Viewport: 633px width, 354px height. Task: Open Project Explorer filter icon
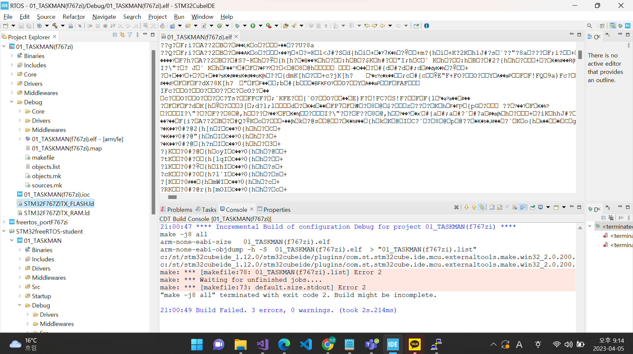point(130,35)
